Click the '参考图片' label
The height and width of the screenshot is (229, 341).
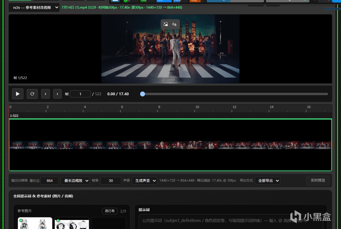[25, 211]
